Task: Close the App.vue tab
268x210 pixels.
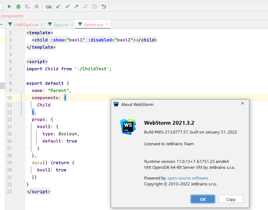Action: (x=72, y=25)
